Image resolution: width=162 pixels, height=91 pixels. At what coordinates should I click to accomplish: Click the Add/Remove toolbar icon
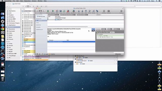[x=74, y=11]
